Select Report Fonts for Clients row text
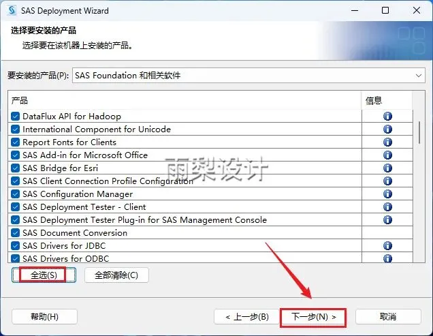433x336 pixels. pos(69,142)
